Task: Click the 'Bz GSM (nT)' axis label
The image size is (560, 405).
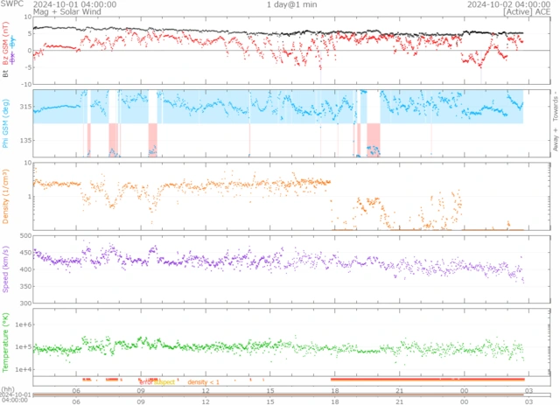Action: tap(7, 45)
